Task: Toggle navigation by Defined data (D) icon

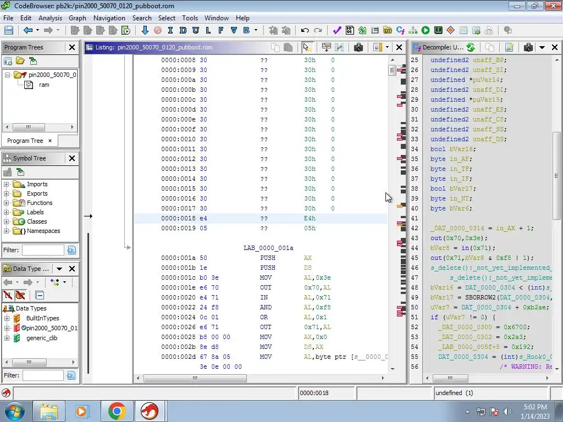Action: (x=183, y=31)
